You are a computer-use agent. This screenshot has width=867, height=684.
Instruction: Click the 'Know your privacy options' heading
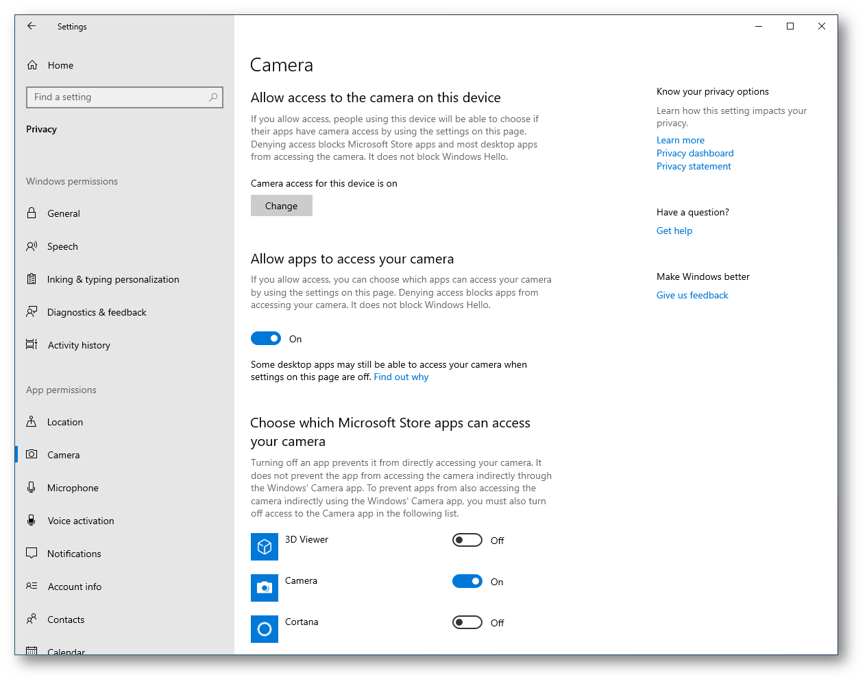713,91
